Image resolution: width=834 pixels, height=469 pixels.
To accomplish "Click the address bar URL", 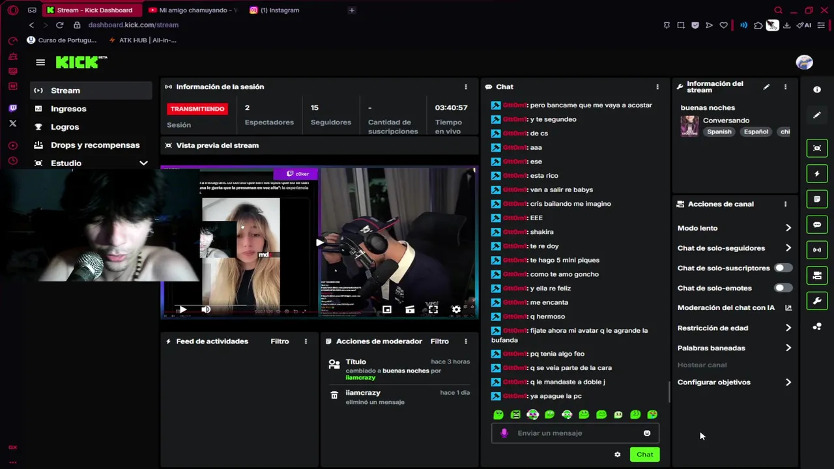I will pos(133,25).
